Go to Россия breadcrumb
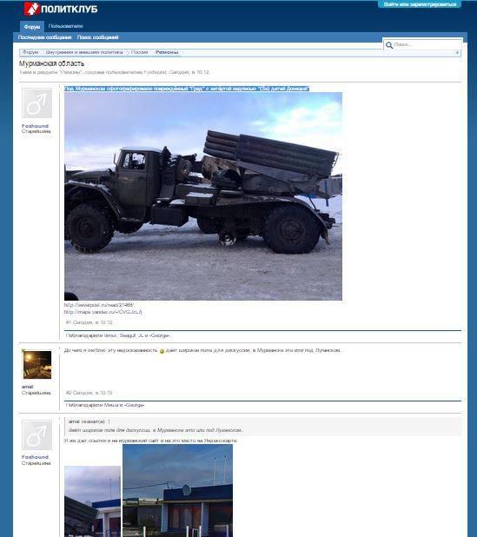This screenshot has width=477, height=537. [139, 52]
